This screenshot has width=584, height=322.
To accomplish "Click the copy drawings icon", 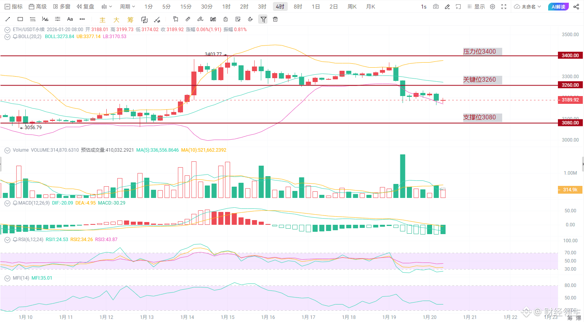I will coord(176,19).
